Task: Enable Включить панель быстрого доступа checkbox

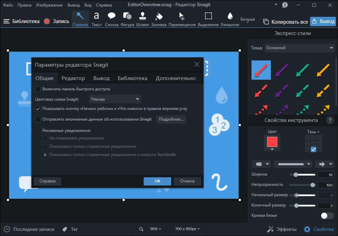Action: coord(38,89)
